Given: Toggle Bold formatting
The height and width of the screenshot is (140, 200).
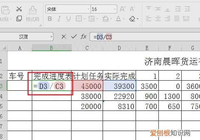Looking at the screenshot, I should click(x=49, y=19).
